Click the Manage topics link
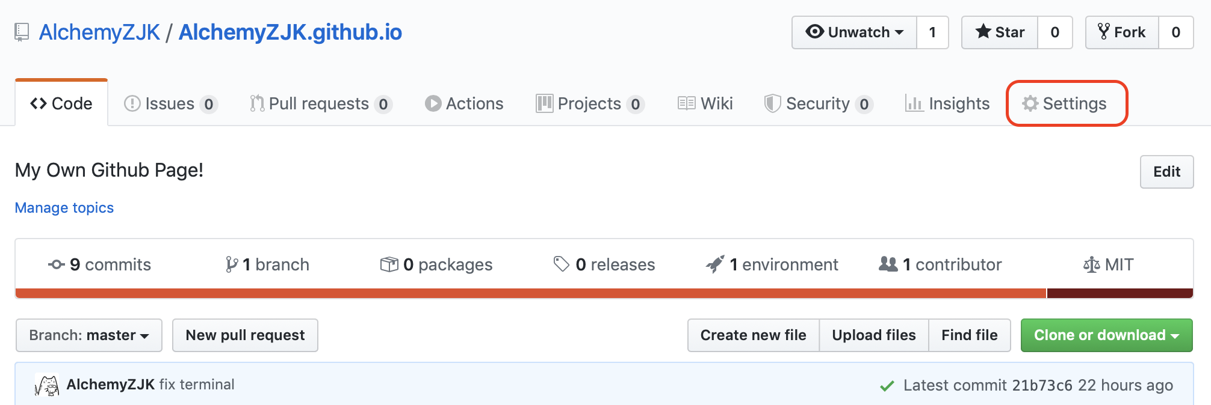Screen dimensions: 1211x405 [x=64, y=208]
